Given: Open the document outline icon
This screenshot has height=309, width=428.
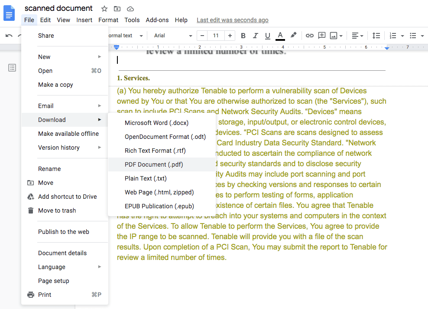Looking at the screenshot, I should (x=12, y=68).
